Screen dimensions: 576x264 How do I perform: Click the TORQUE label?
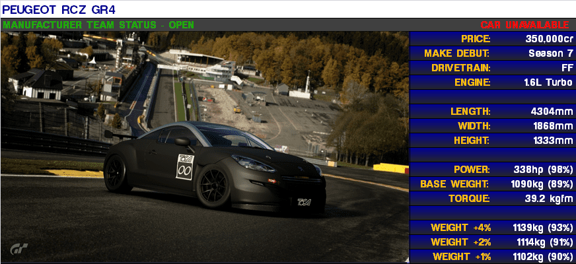(x=469, y=199)
